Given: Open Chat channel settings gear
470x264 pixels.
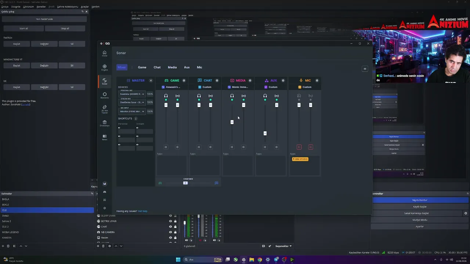Looking at the screenshot, I should pyautogui.click(x=217, y=80).
